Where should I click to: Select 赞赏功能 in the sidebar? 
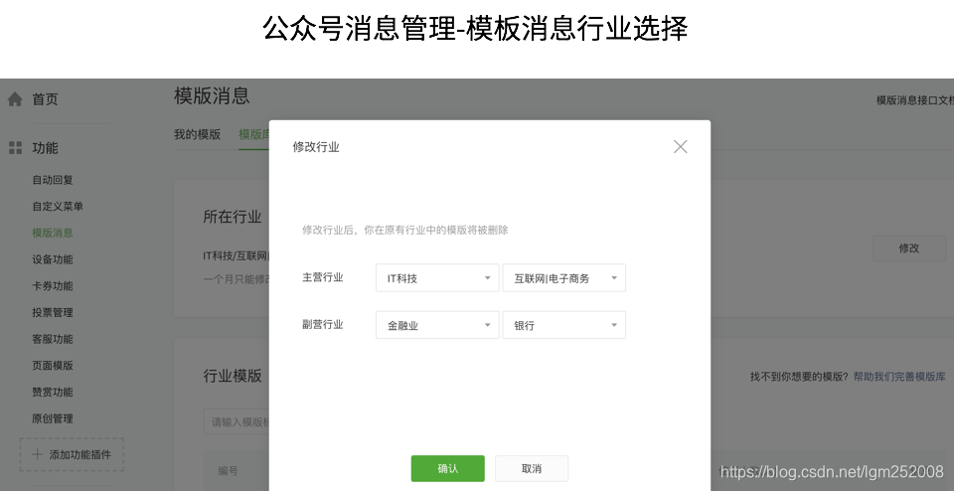point(53,392)
